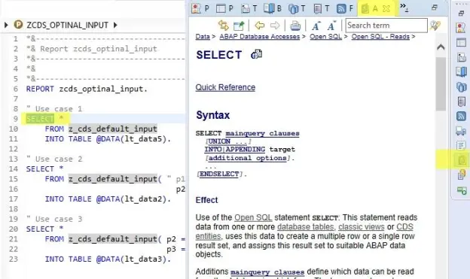Click the help view vertical scrollbar thumb
Image resolution: width=470 pixels, height=279 pixels.
441,84
